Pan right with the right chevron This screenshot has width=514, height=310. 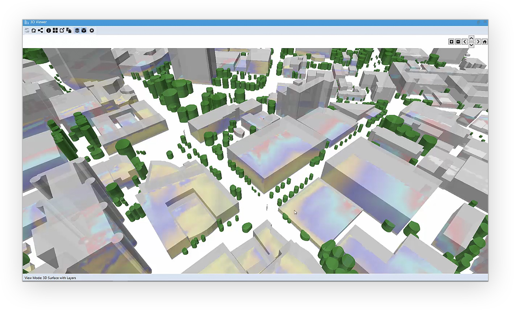(x=478, y=42)
